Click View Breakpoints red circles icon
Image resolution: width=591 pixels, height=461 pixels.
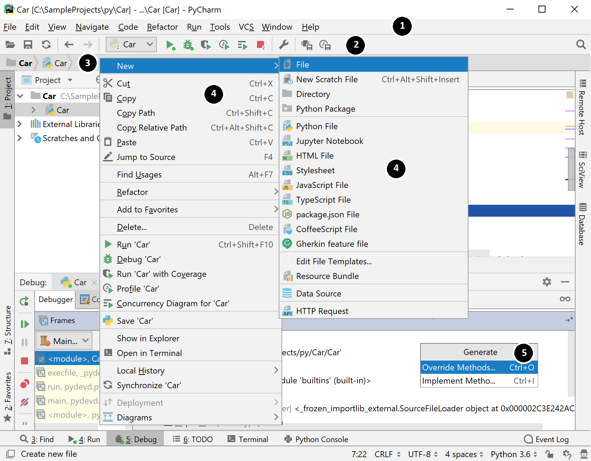(x=25, y=384)
